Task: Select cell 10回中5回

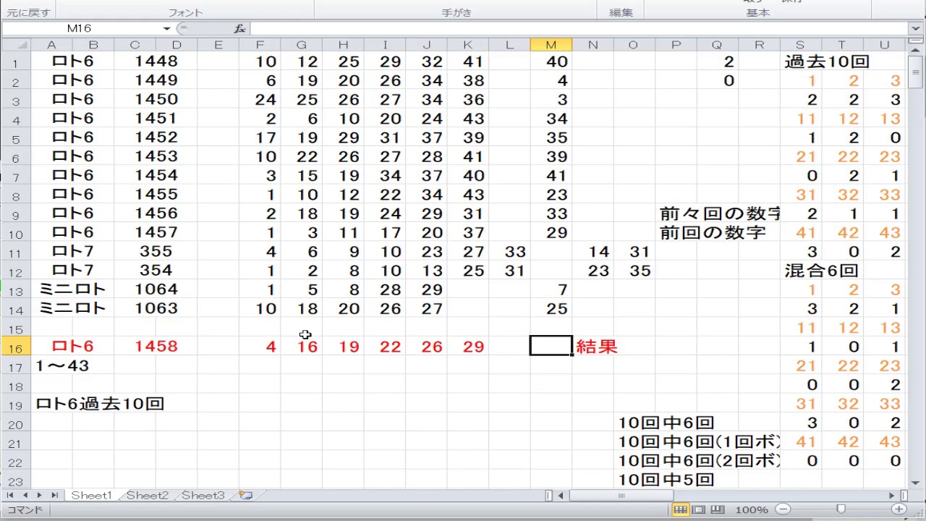Action: (666, 479)
